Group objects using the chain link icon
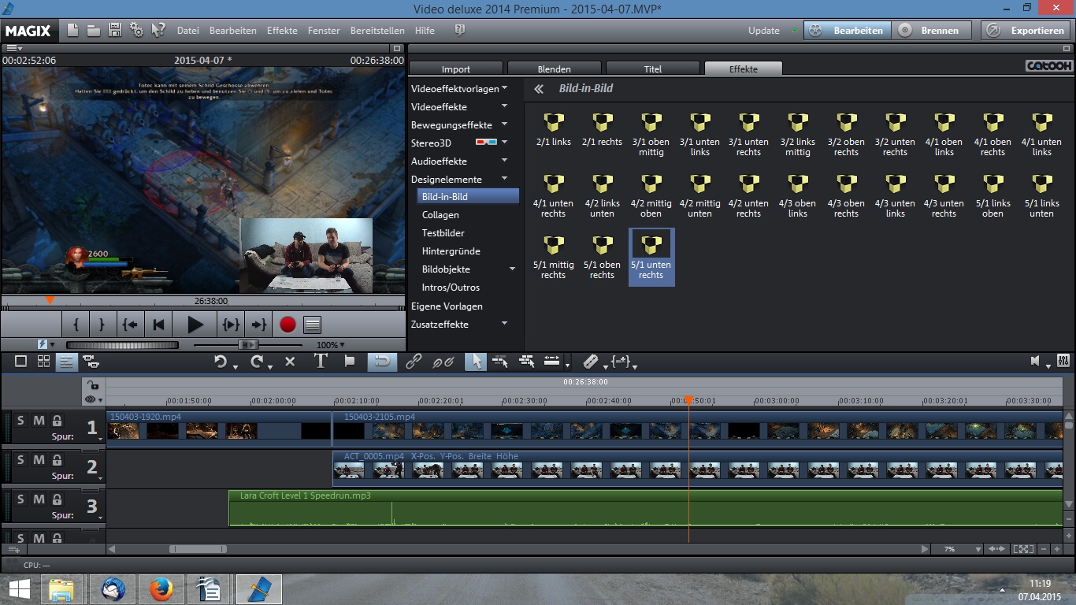 (x=414, y=362)
